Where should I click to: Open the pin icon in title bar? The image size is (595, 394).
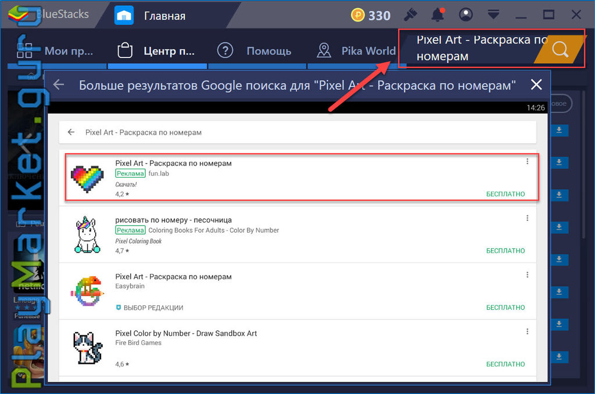[410, 15]
